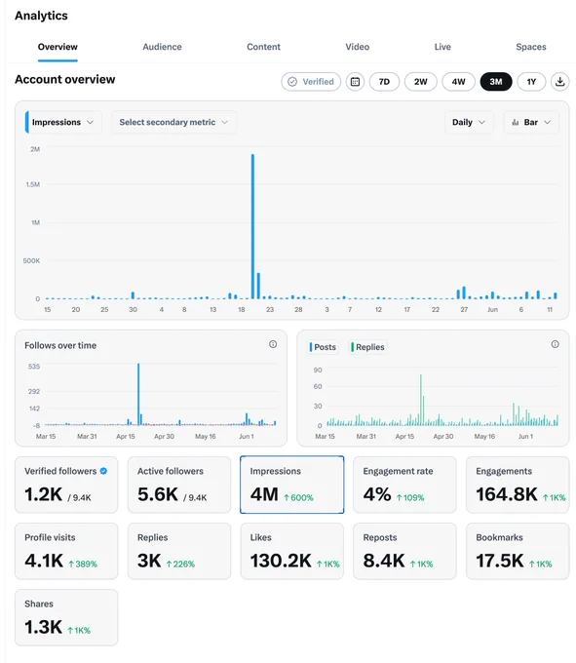Select the 3M time range
Screen dimensions: 576x663
coord(496,82)
